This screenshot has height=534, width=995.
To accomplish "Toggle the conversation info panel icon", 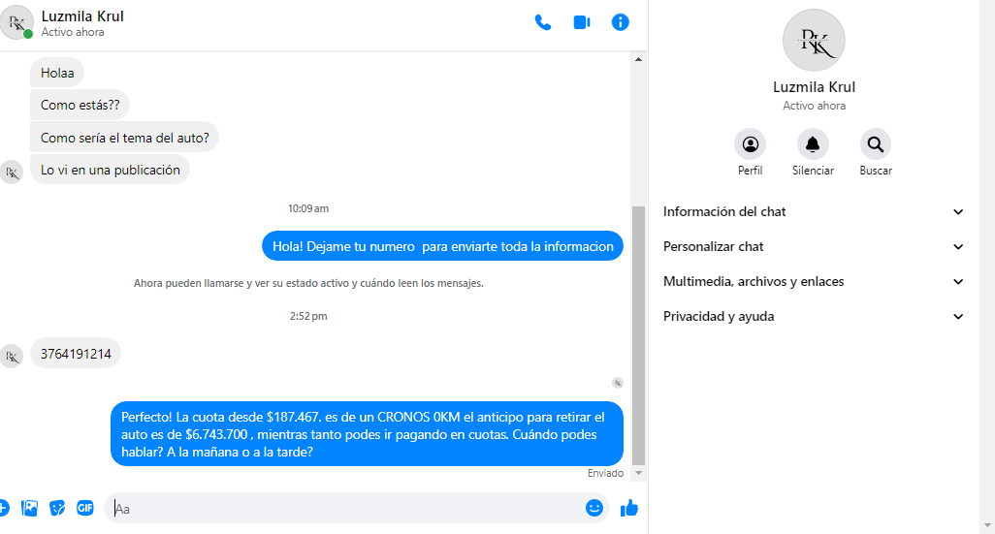I will coord(620,22).
